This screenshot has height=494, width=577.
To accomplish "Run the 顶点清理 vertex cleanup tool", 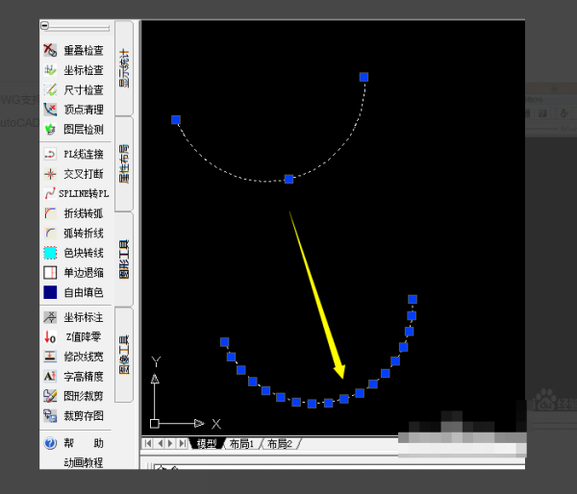I will [51, 110].
